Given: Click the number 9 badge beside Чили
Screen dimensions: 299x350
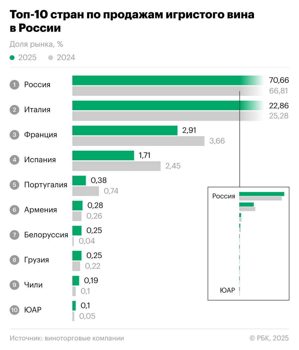Looking at the screenshot, I should click(x=15, y=285).
